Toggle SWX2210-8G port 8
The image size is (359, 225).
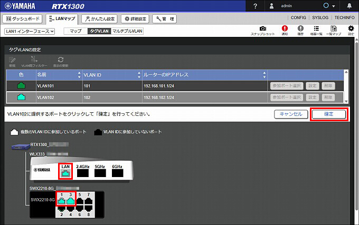coord(88,208)
